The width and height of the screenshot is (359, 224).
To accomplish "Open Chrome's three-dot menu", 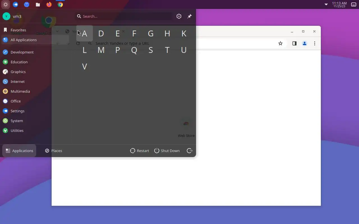I will pos(315,43).
